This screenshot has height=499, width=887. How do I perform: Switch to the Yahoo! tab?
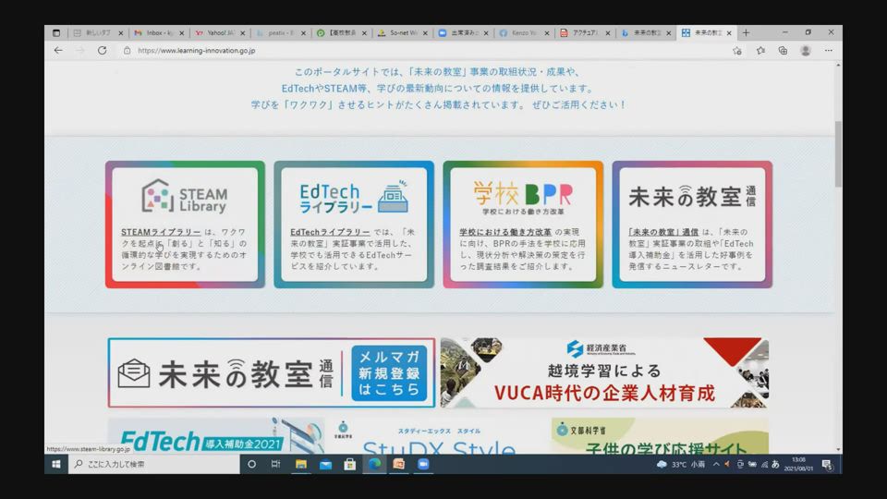[x=218, y=32]
